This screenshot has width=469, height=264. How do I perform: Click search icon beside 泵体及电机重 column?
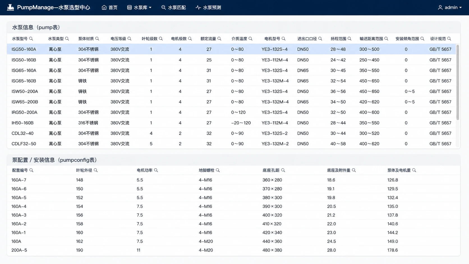(x=414, y=170)
